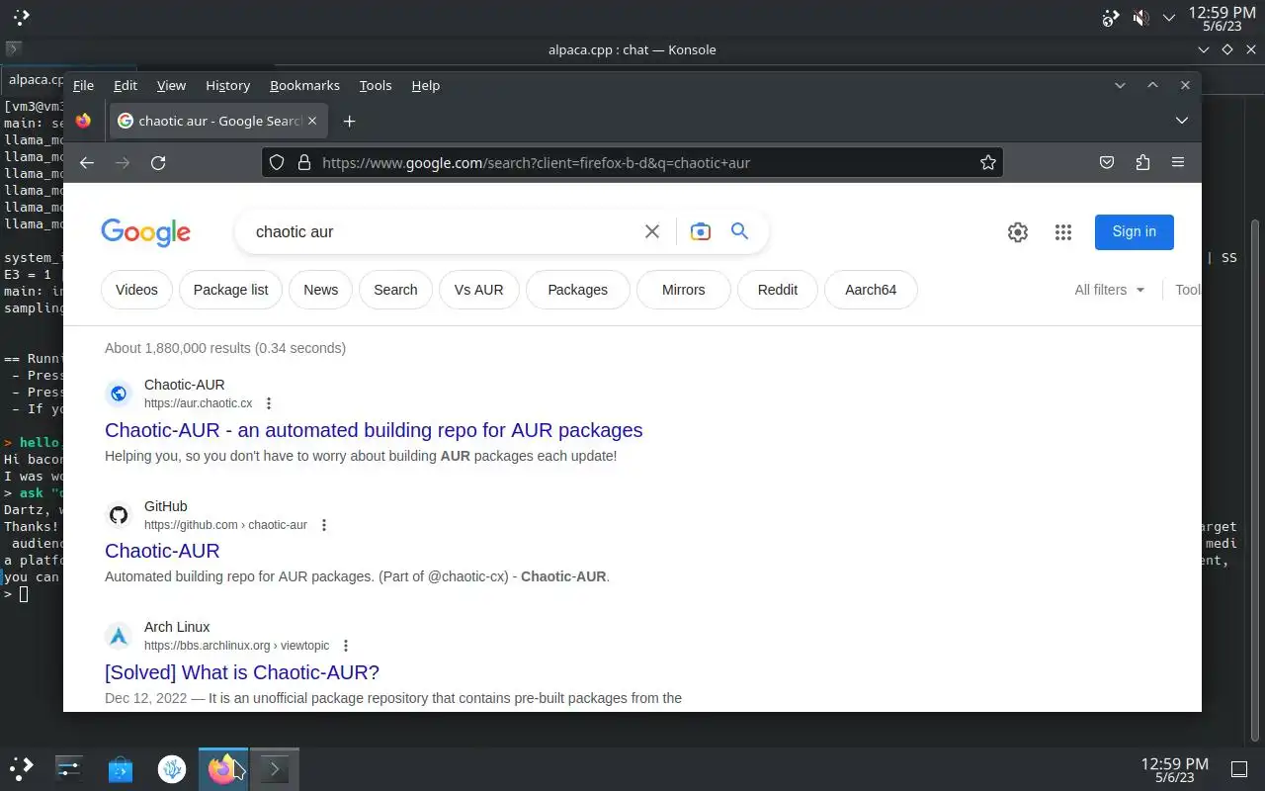Expand hidden system tray icons
Viewport: 1265px width, 791px height.
coord(1169,18)
